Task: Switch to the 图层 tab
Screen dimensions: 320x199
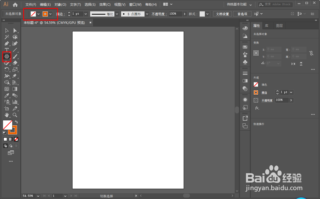Action: tap(279, 26)
